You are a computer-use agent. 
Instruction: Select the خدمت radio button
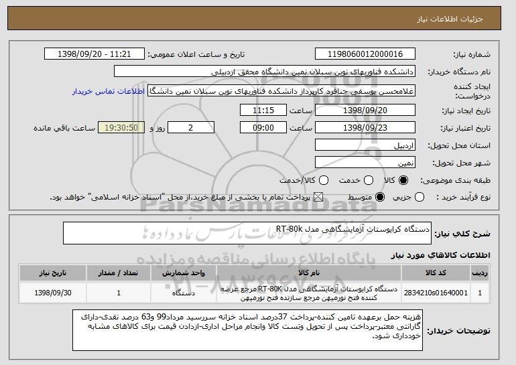pos(369,180)
